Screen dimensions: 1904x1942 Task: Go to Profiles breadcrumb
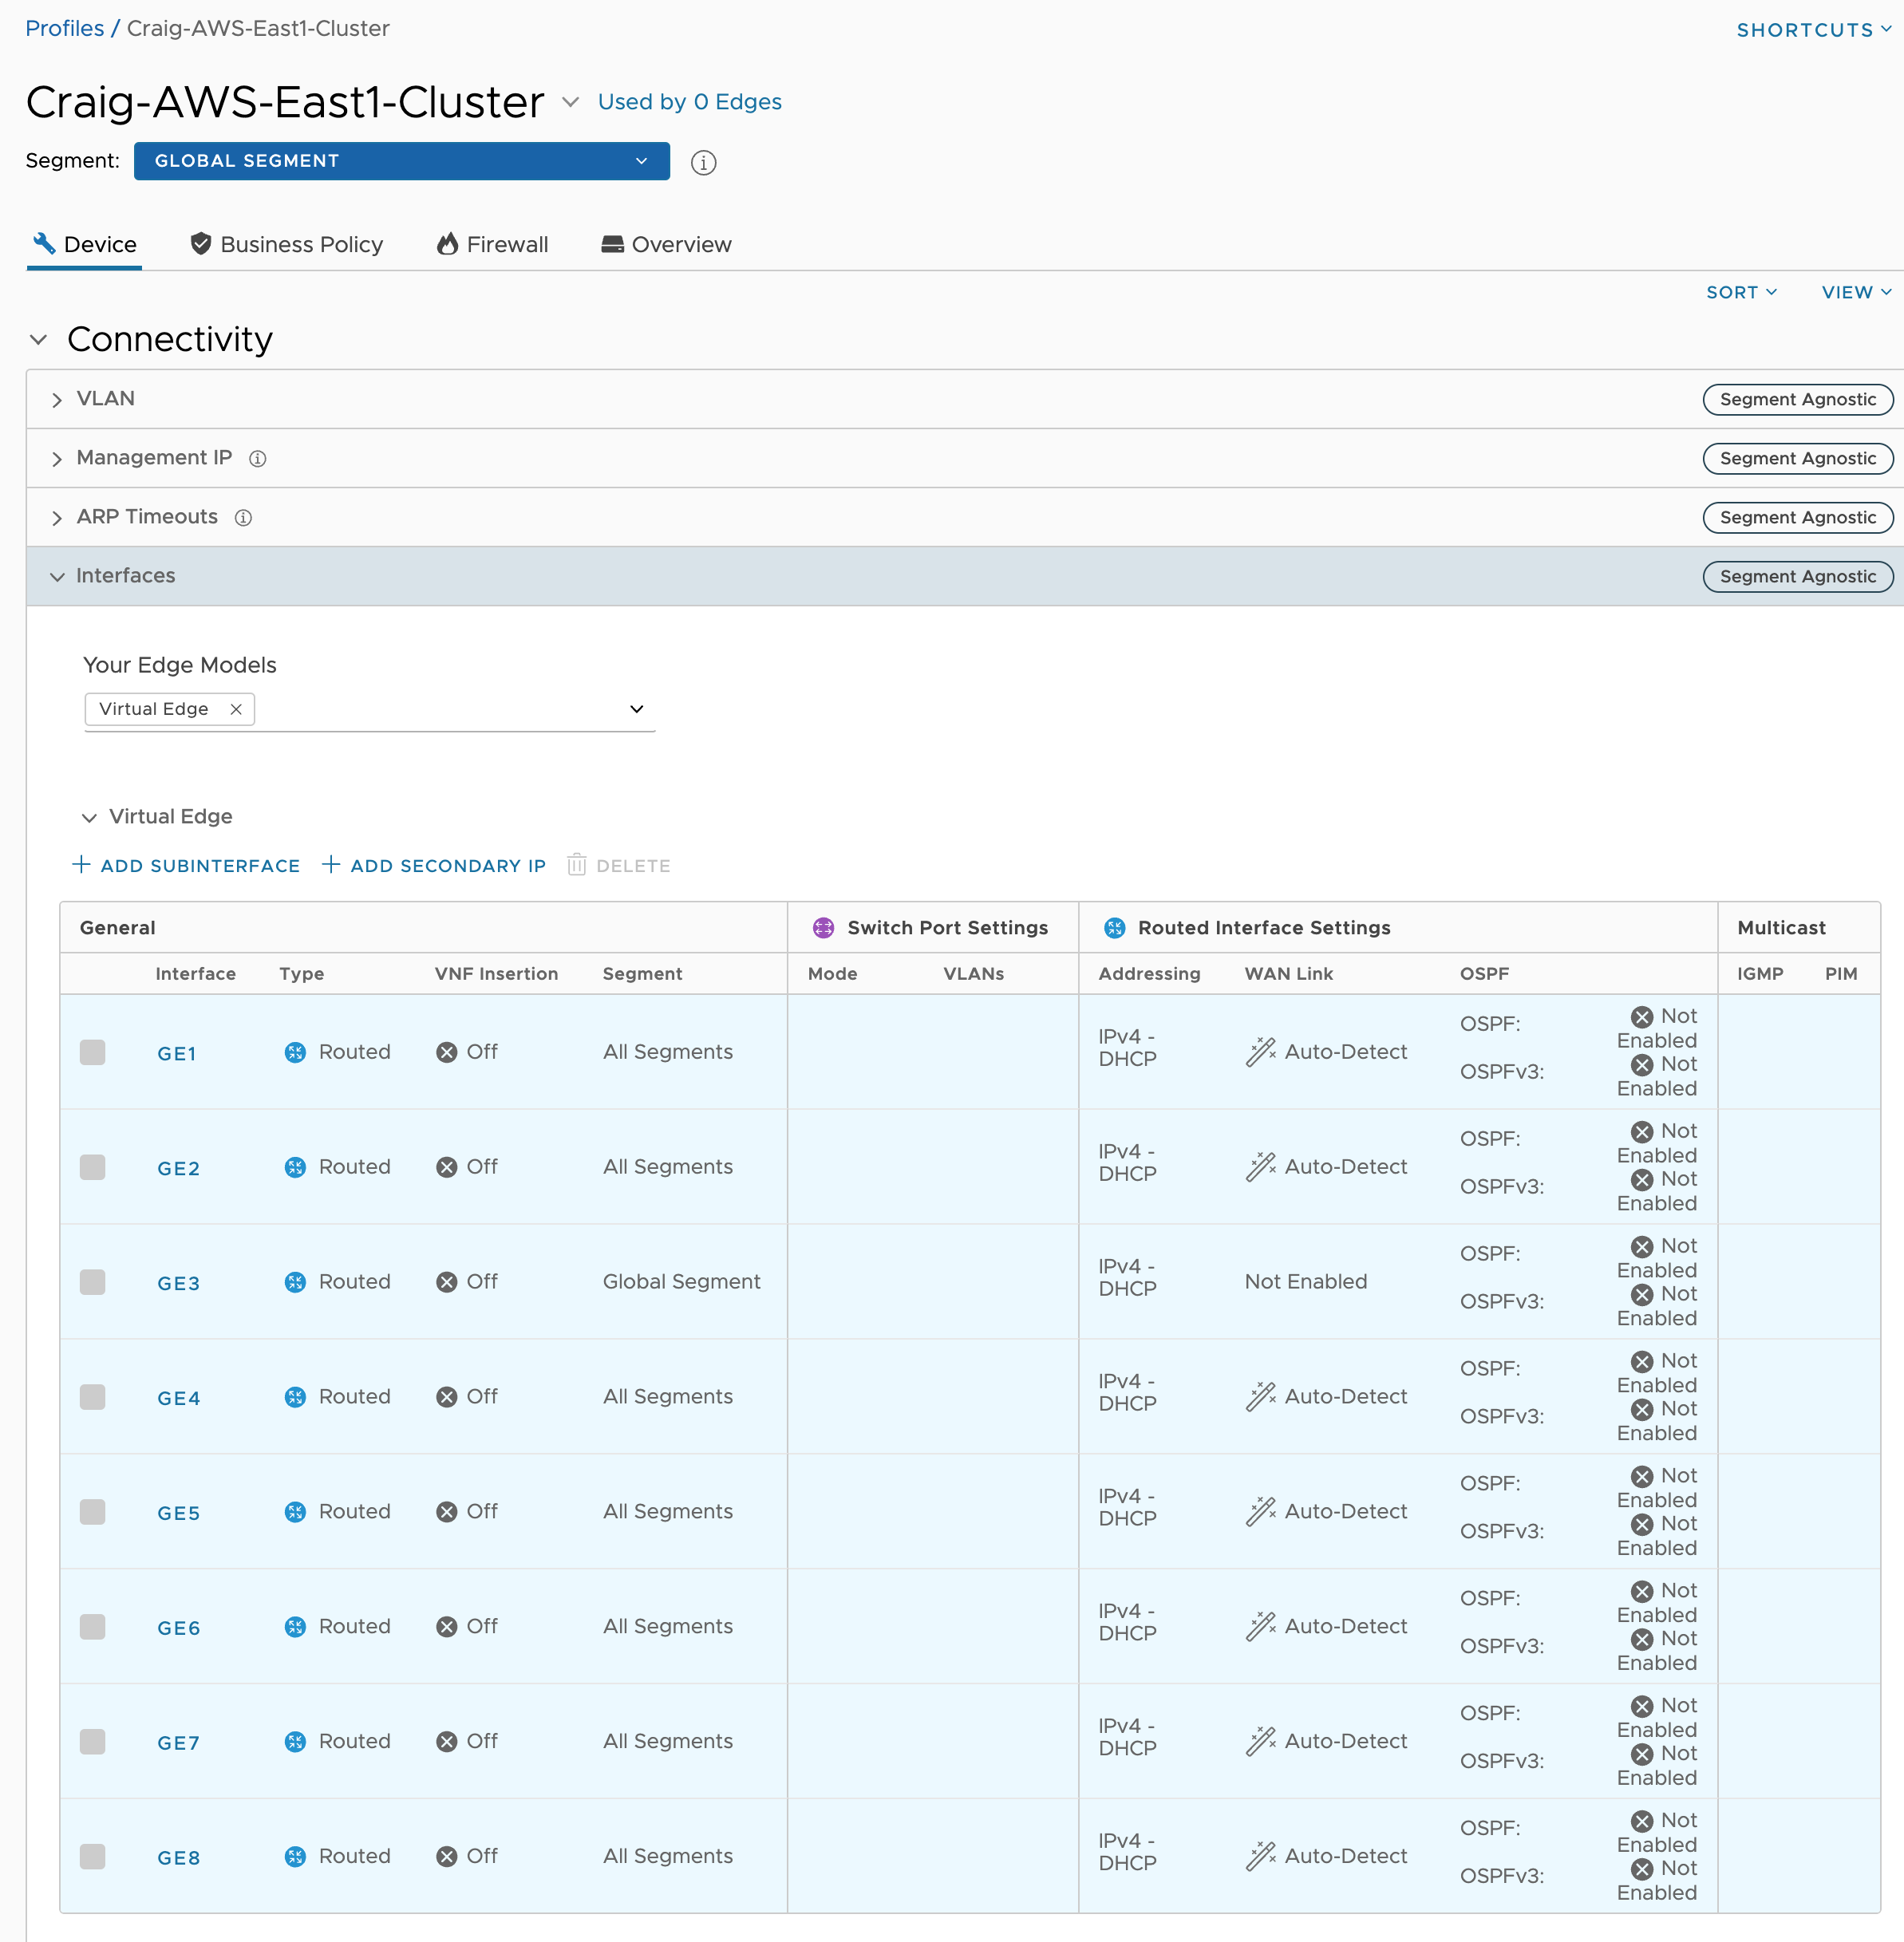64,28
